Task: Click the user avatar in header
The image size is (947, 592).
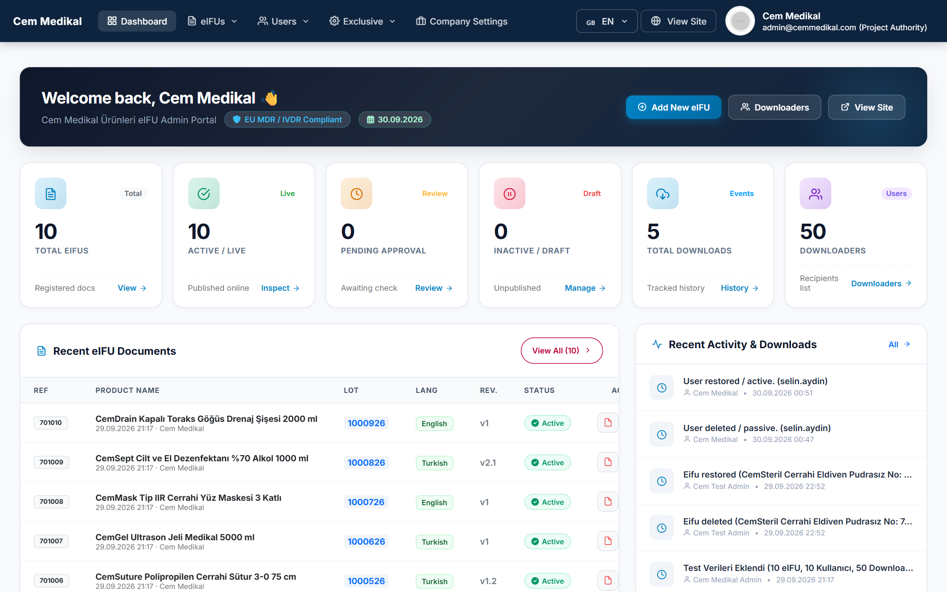Action: pos(740,21)
